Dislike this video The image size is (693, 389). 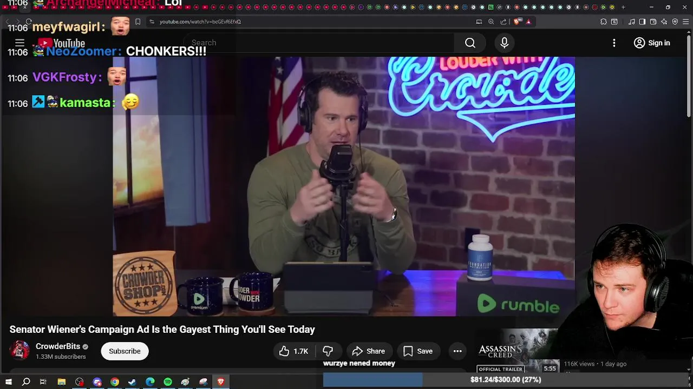pos(328,351)
